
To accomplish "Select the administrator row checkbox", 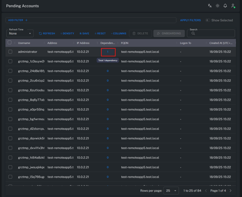I will (10, 52).
